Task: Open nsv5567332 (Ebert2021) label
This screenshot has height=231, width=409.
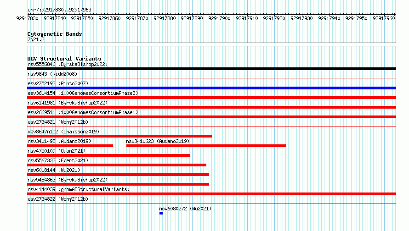Action: tap(58, 160)
